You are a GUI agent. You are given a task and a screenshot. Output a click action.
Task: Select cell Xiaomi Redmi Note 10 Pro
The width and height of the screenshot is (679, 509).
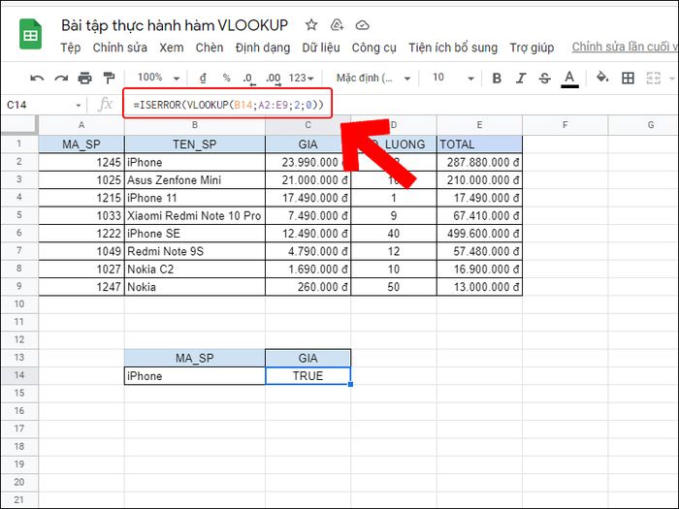click(195, 215)
